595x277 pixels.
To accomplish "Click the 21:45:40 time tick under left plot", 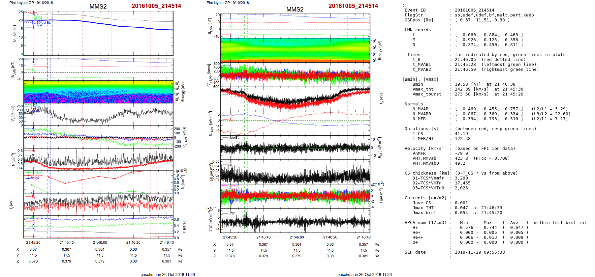I will coord(67,242).
